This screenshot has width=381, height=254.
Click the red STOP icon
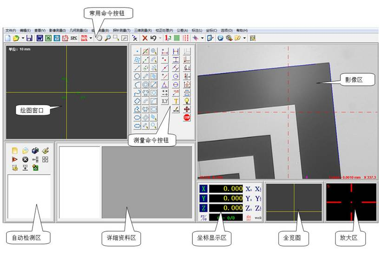[x=187, y=118]
